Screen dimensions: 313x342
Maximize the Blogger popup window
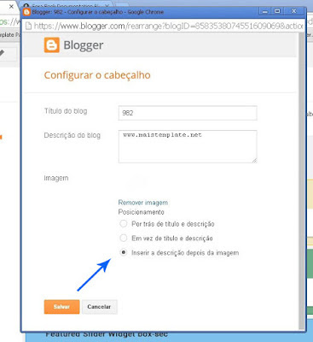(x=277, y=11)
